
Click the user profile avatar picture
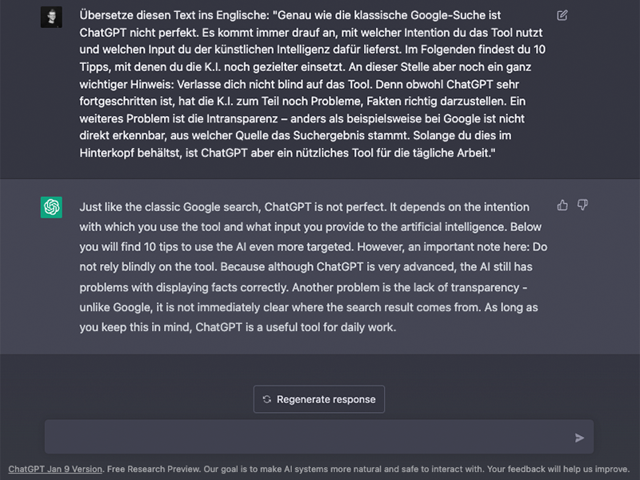(51, 17)
